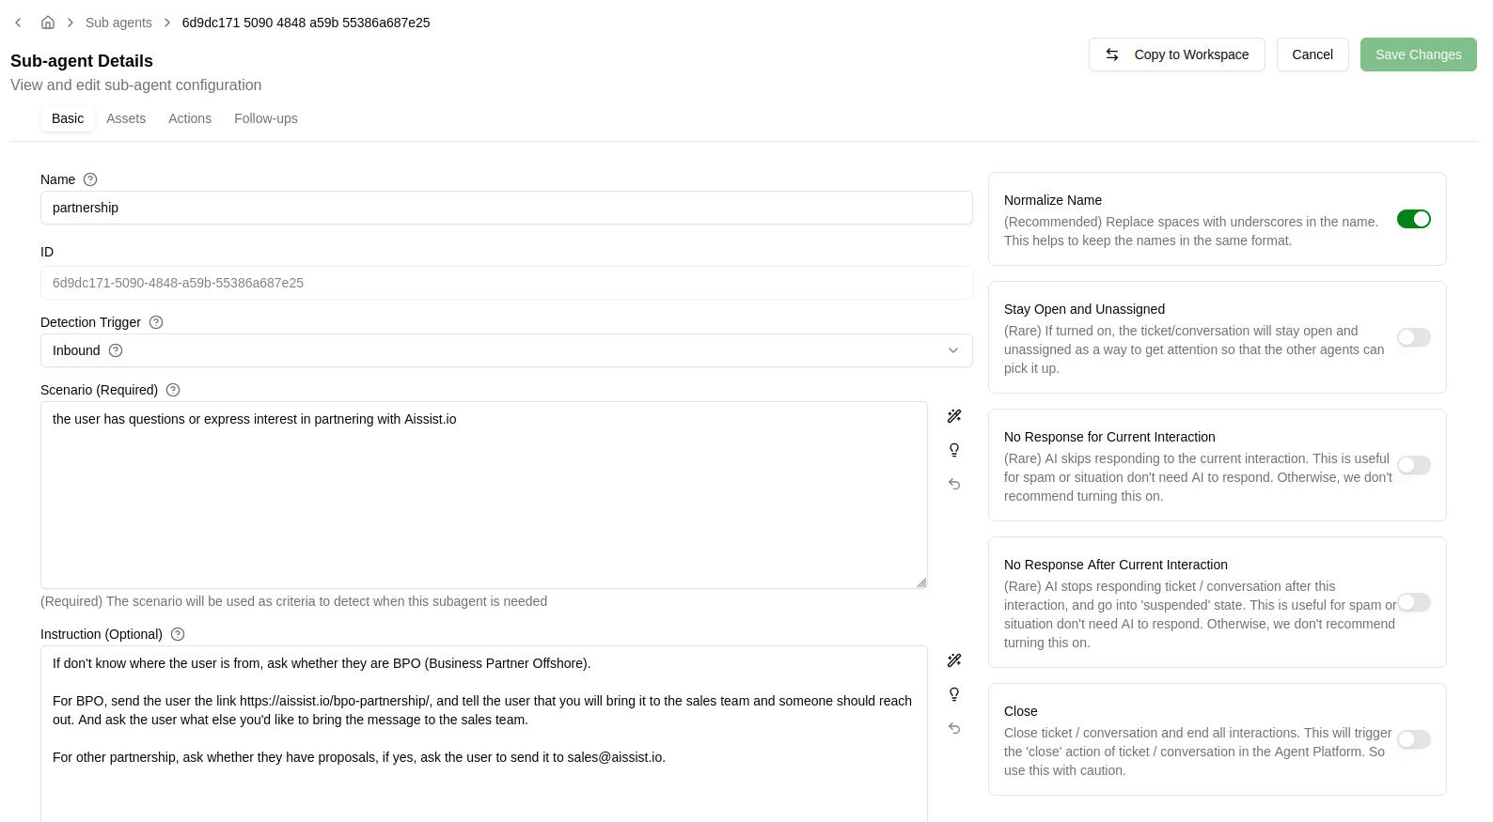Click the help icon next to Name

point(90,179)
